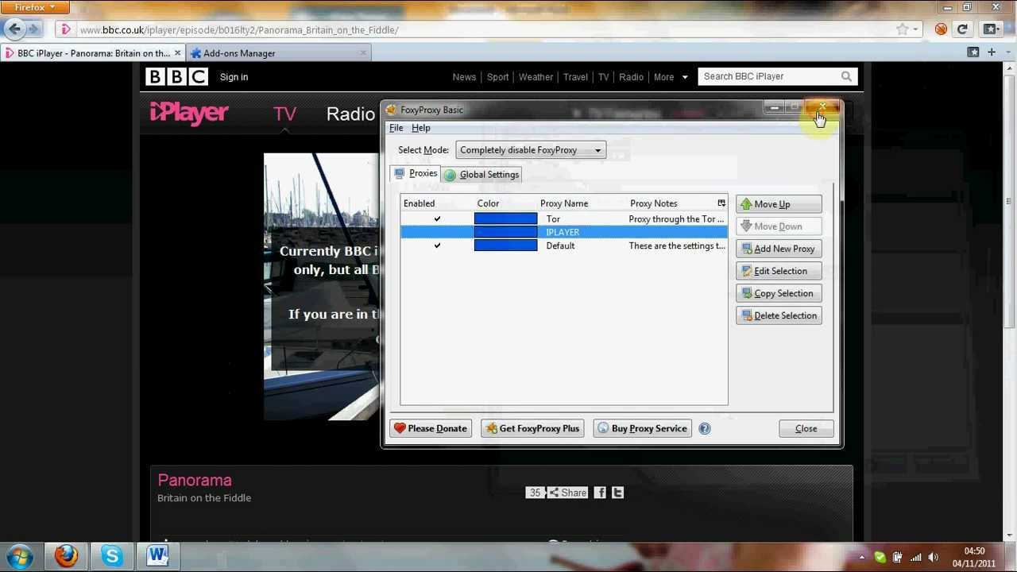Click the clock and date in taskbar
This screenshot has width=1017, height=572.
(974, 557)
